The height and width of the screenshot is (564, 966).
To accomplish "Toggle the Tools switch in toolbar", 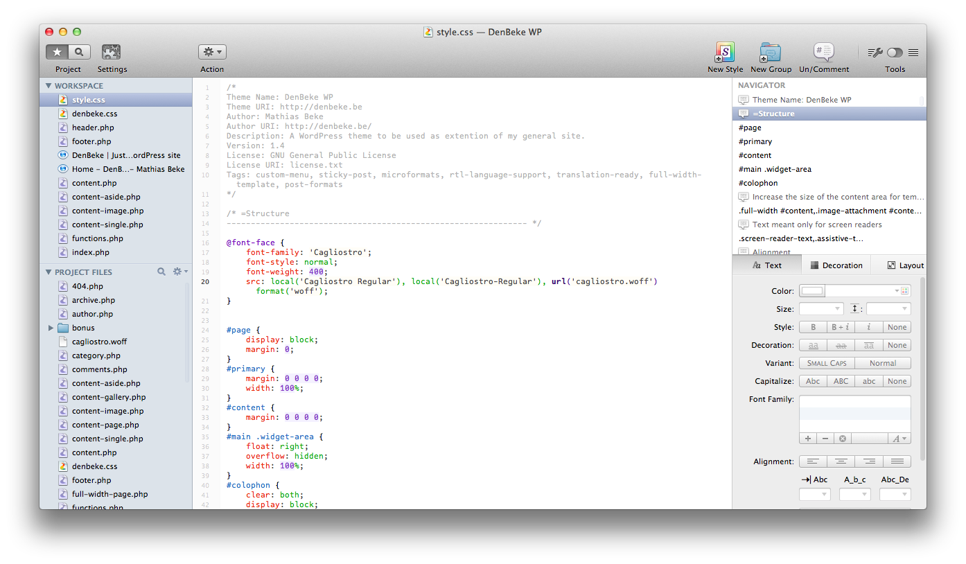I will pyautogui.click(x=895, y=53).
